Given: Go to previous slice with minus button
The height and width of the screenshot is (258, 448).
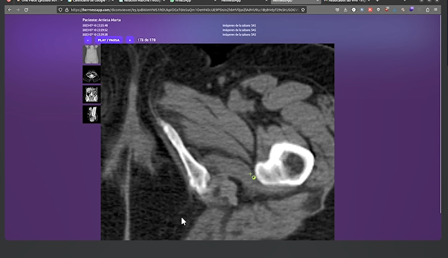Looking at the screenshot, I should tap(88, 40).
